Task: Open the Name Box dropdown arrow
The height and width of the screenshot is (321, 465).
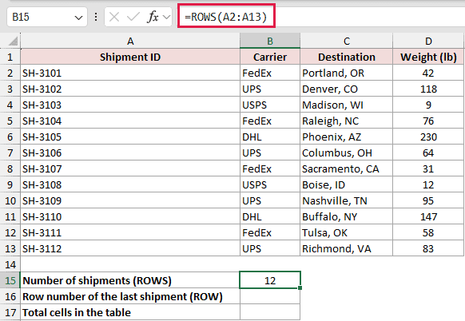Action: coord(78,18)
